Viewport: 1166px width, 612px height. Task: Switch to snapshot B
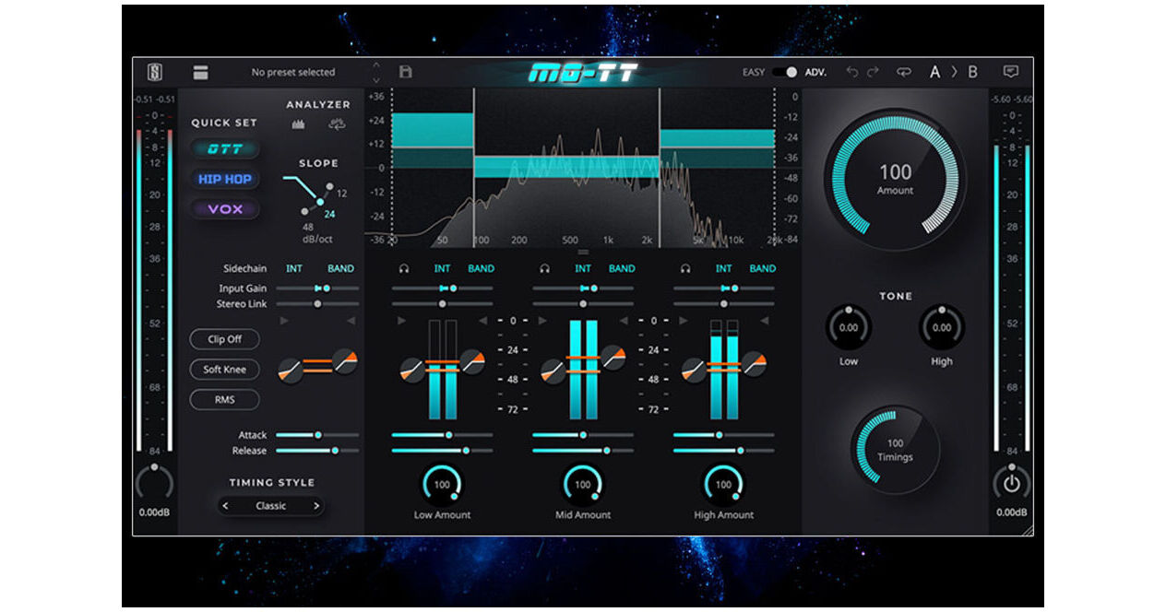point(974,71)
